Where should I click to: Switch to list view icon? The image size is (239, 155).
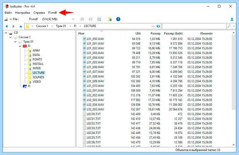pyautogui.click(x=82, y=19)
